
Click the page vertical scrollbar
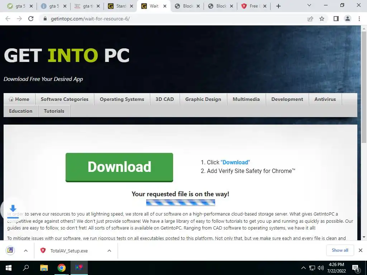coord(364,87)
